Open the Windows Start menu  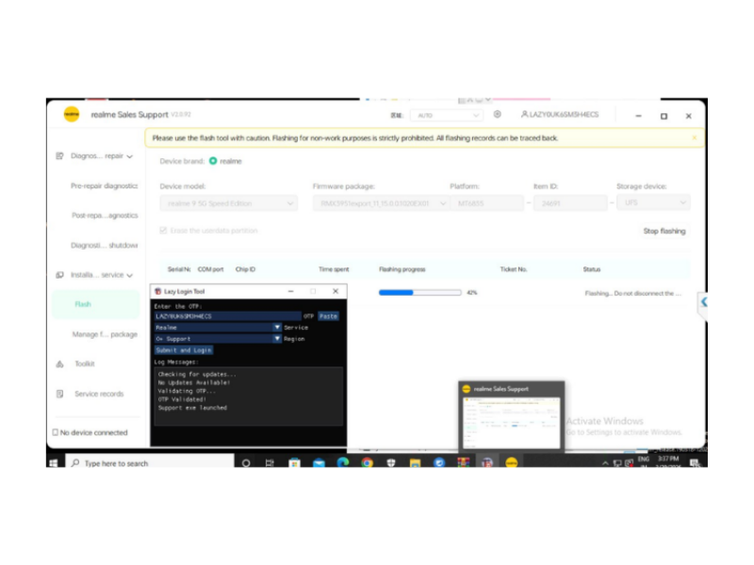(54, 462)
